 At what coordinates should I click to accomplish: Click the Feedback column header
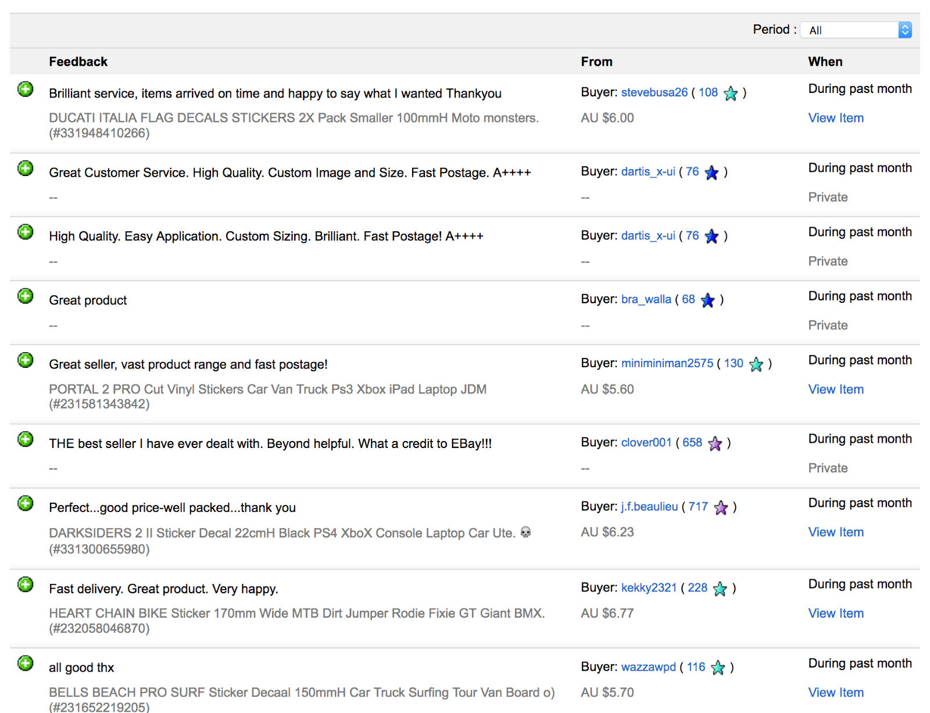78,62
